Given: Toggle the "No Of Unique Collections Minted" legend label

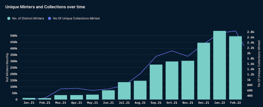Looking at the screenshot, I should click(x=76, y=18).
